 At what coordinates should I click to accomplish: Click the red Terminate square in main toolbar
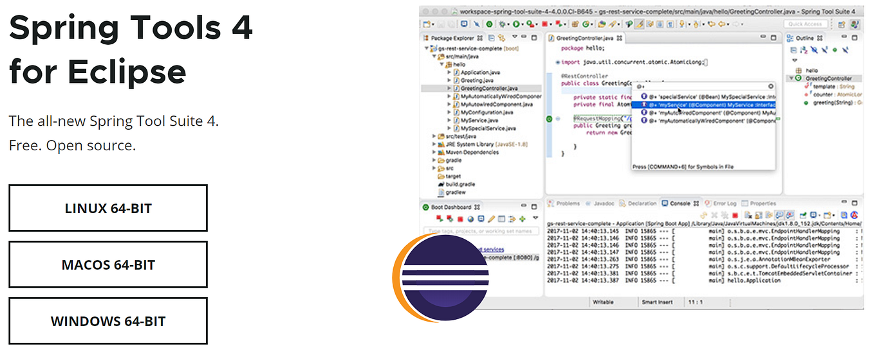coord(544,24)
